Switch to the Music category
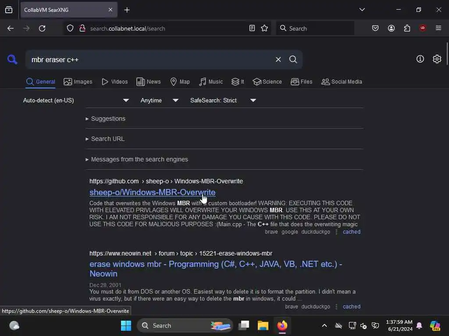Image resolution: width=449 pixels, height=336 pixels. 211,82
